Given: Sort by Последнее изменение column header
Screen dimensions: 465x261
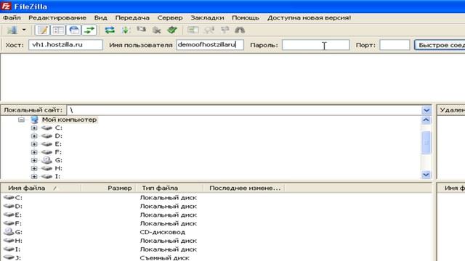Looking at the screenshot, I should [x=244, y=188].
